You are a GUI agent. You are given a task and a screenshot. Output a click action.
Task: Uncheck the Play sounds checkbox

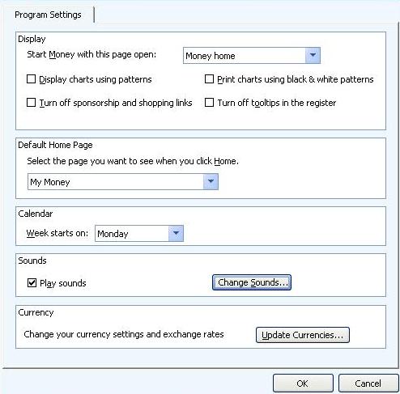(32, 283)
